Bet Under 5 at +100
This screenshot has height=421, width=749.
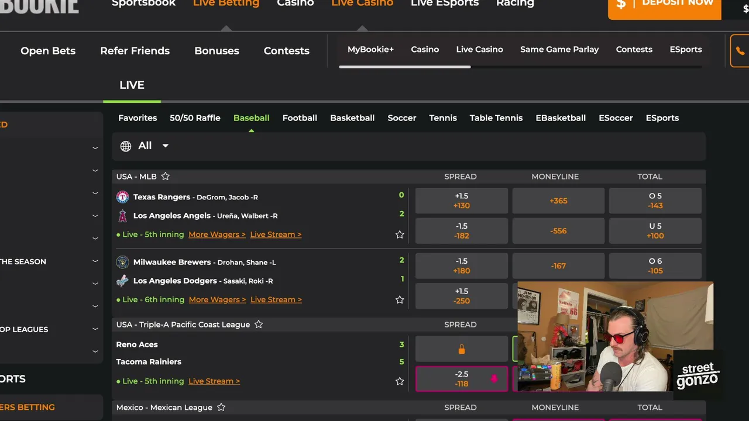[655, 231]
